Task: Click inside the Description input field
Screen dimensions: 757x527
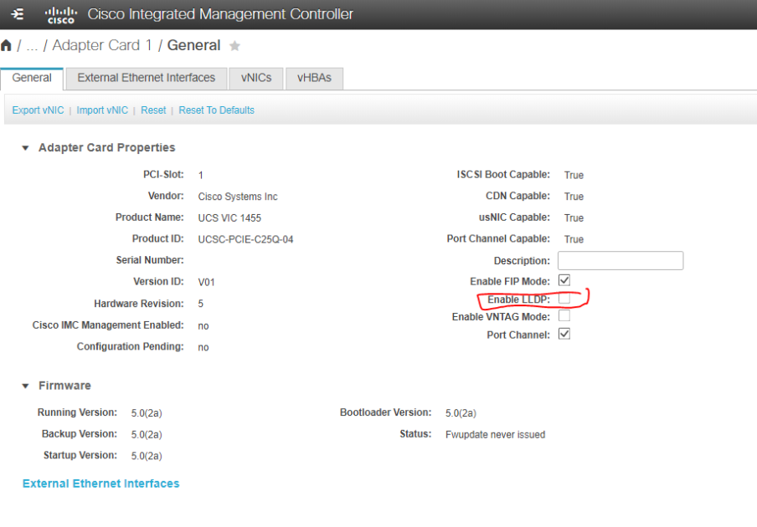Action: tap(620, 260)
